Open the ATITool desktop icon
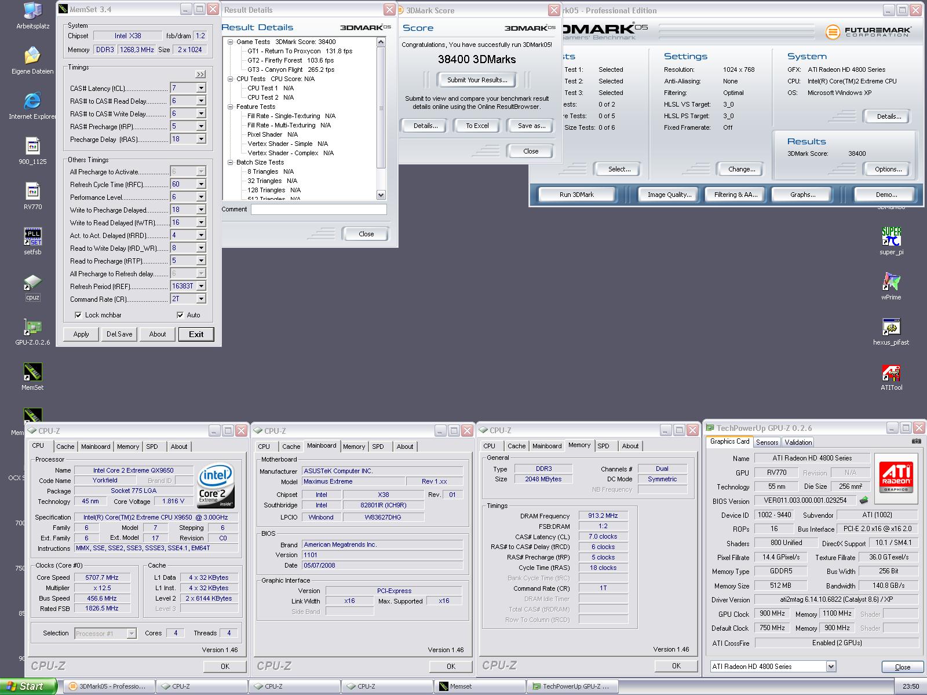The height and width of the screenshot is (695, 927). pos(891,374)
